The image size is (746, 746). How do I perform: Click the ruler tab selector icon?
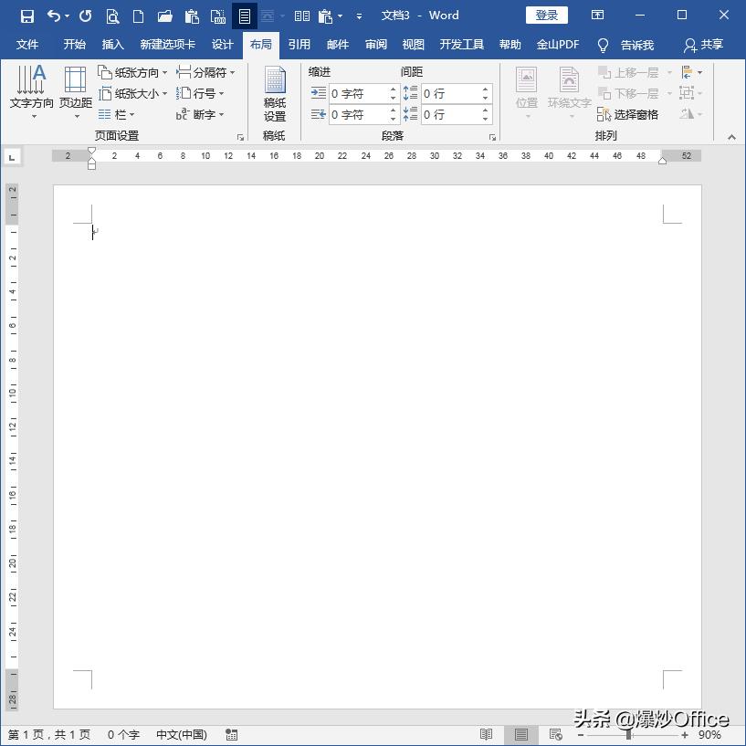pyautogui.click(x=12, y=157)
